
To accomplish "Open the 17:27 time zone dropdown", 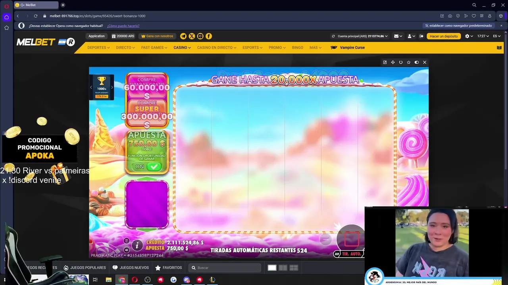I will point(483,36).
